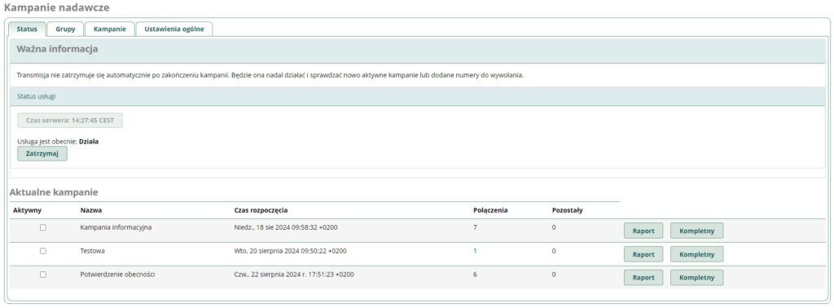Click start time Wto. 20 sierpnia 2024 09:50:22
The width and height of the screenshot is (834, 308).
click(291, 251)
